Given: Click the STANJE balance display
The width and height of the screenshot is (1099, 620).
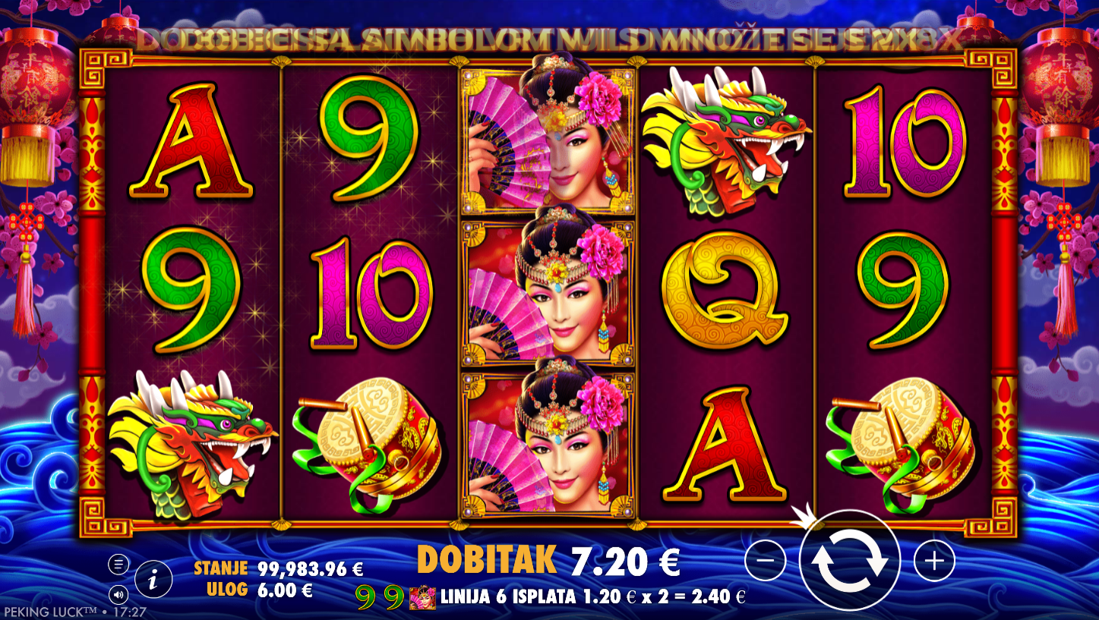Looking at the screenshot, I should click(x=278, y=568).
